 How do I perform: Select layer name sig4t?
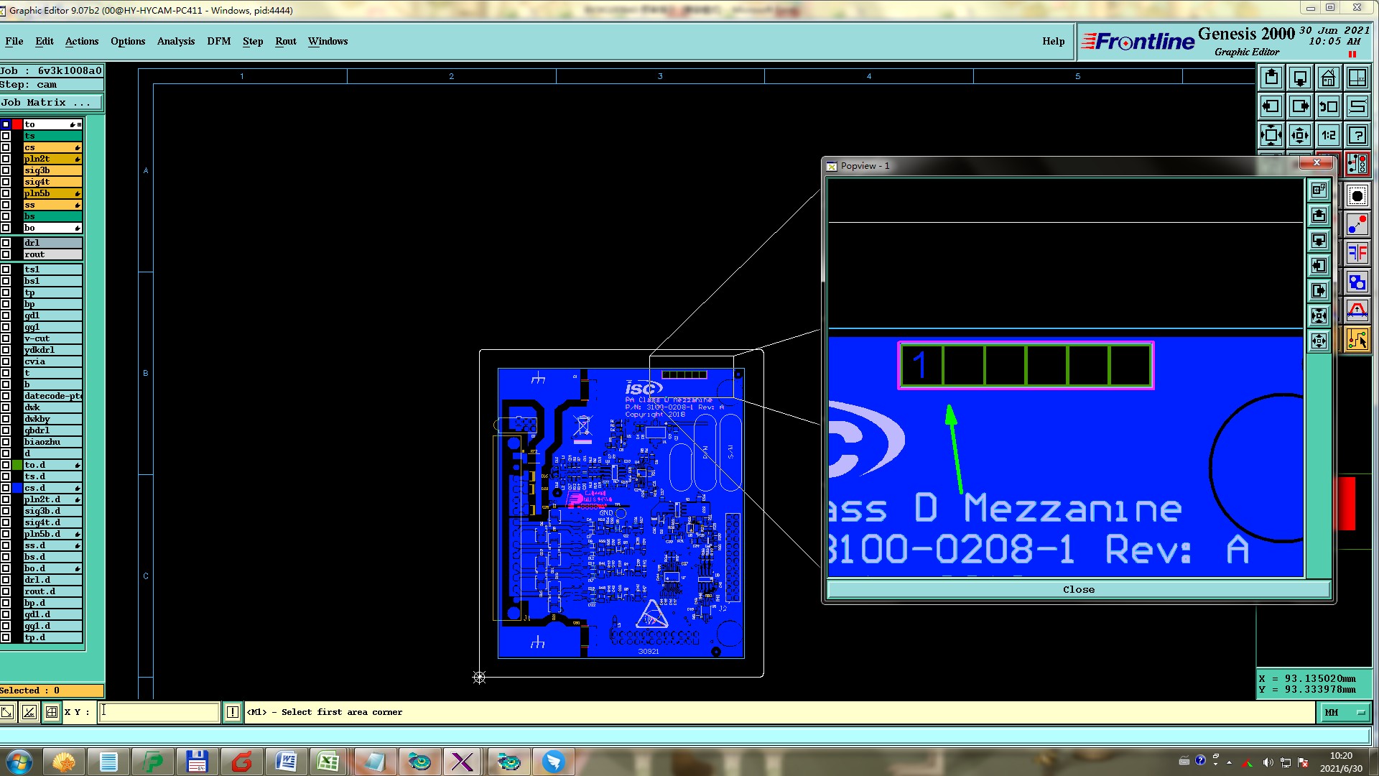click(x=52, y=182)
